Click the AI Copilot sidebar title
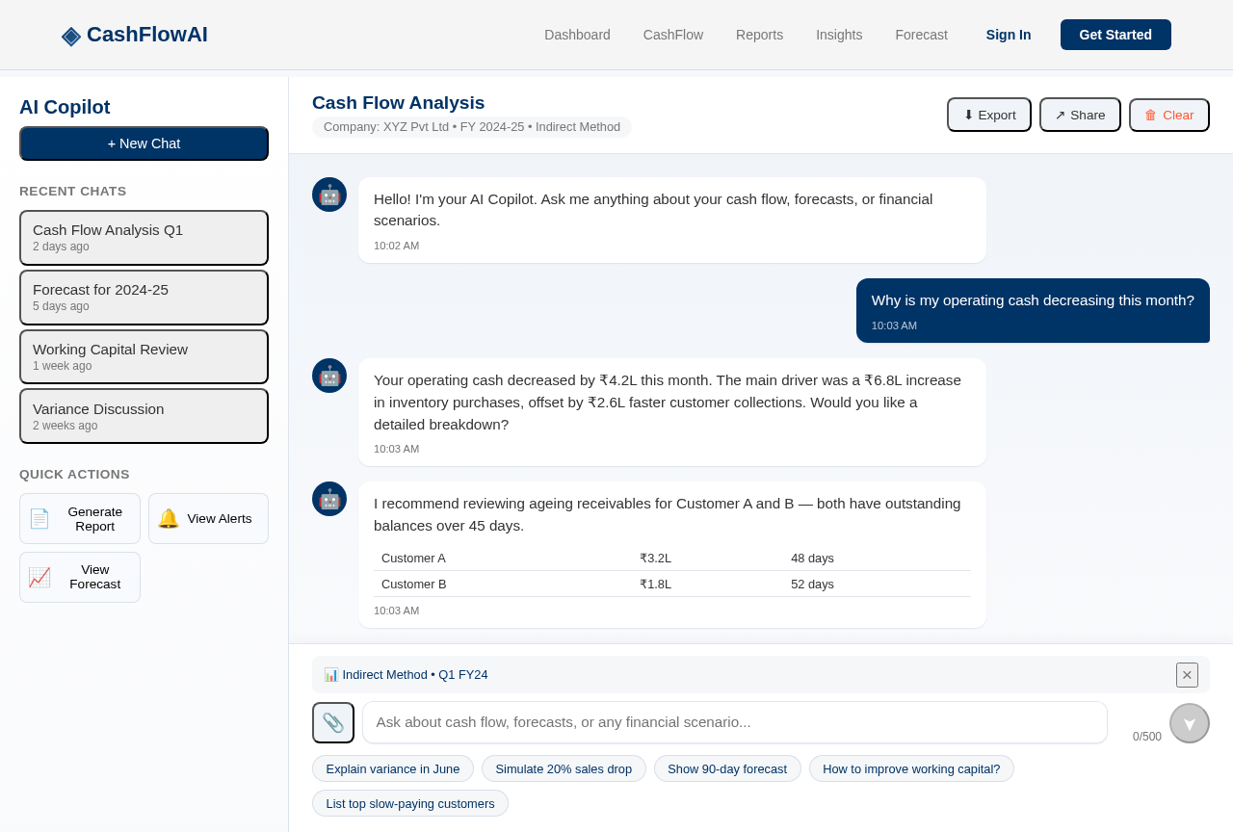This screenshot has height=832, width=1233. [65, 107]
